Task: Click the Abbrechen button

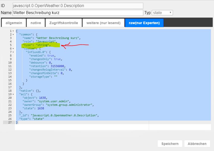Action: coord(197,144)
